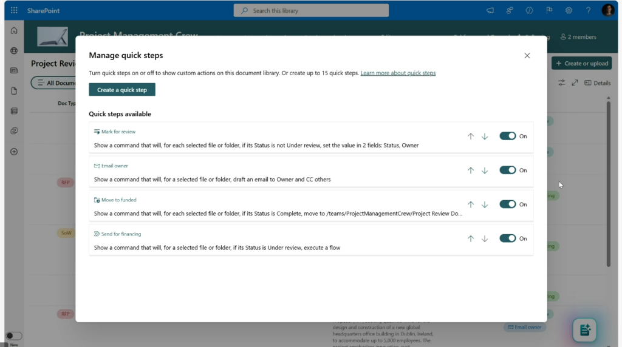Click the Project Management Crew site logo
The width and height of the screenshot is (622, 347).
[52, 36]
